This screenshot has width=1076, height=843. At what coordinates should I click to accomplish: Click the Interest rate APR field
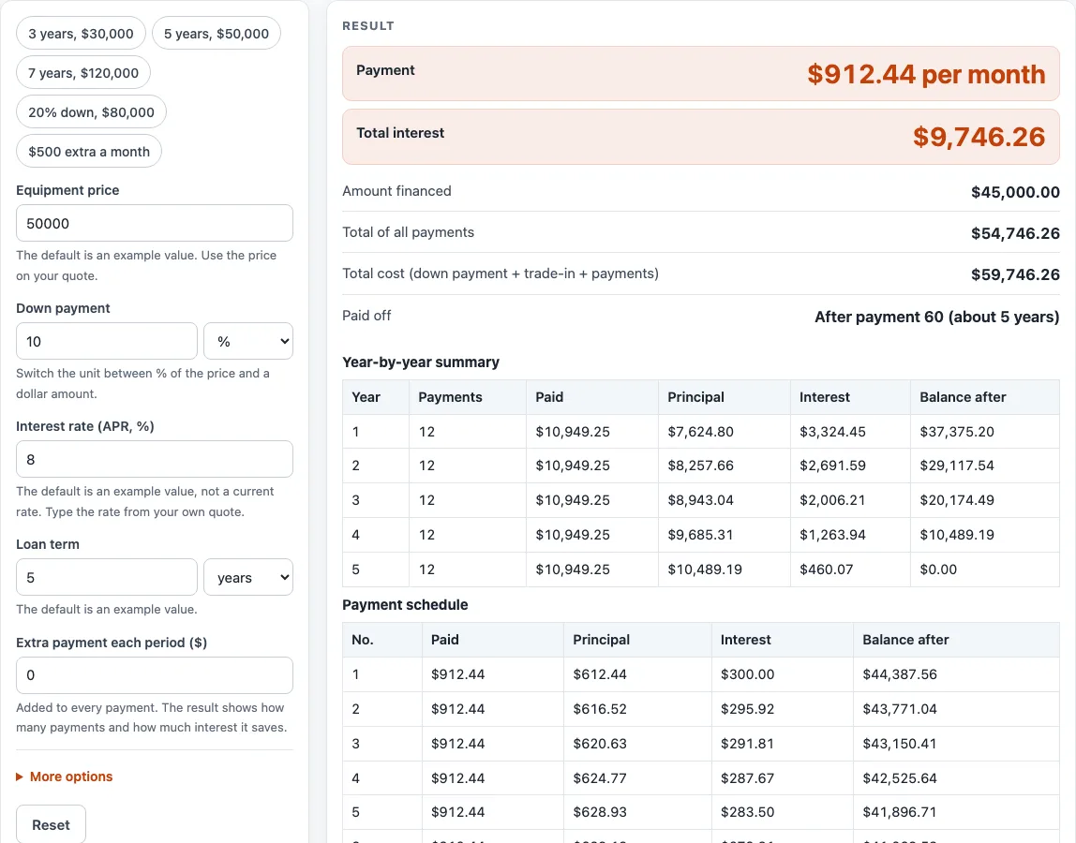point(155,459)
